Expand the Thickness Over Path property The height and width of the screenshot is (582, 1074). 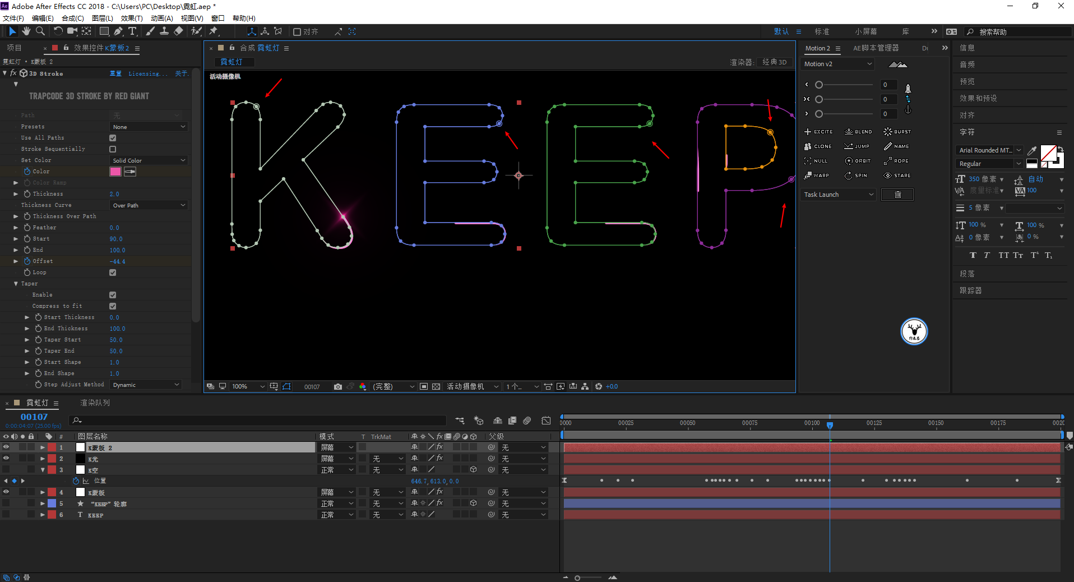pyautogui.click(x=16, y=216)
